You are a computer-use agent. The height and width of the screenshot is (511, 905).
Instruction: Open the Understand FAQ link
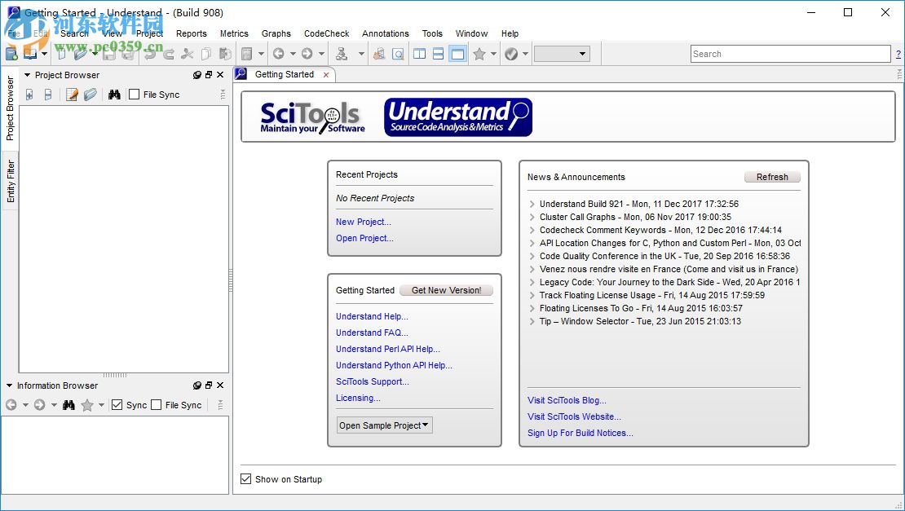(371, 333)
